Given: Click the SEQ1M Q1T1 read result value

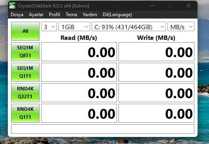Looking at the screenshot, I should coord(79,72).
